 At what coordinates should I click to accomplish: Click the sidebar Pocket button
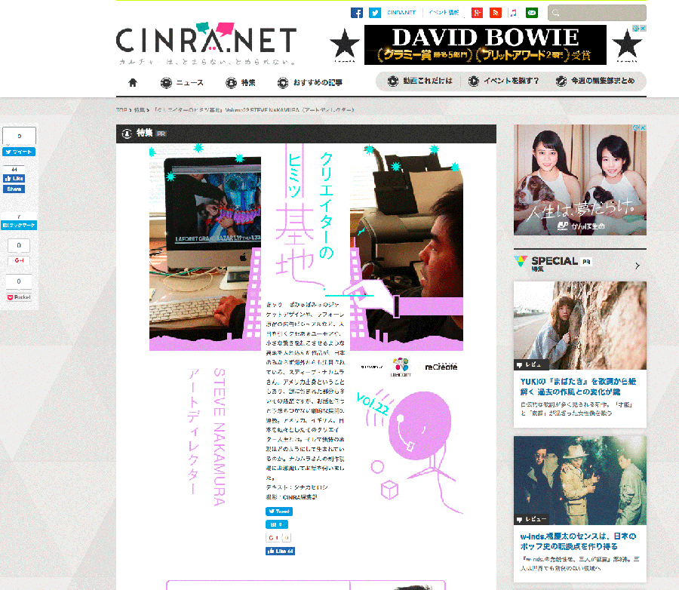tap(19, 297)
